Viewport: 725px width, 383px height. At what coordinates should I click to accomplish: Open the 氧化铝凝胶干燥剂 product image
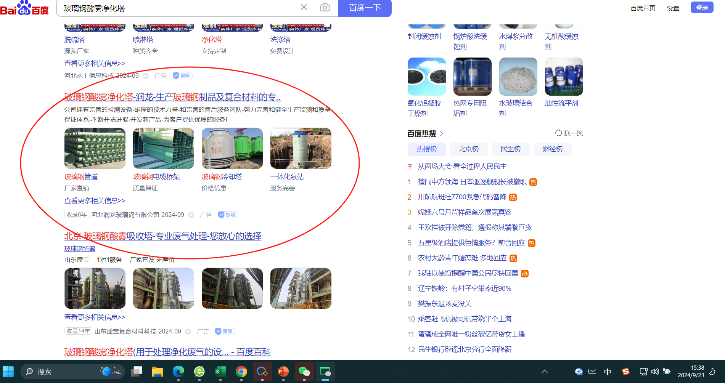pos(427,77)
